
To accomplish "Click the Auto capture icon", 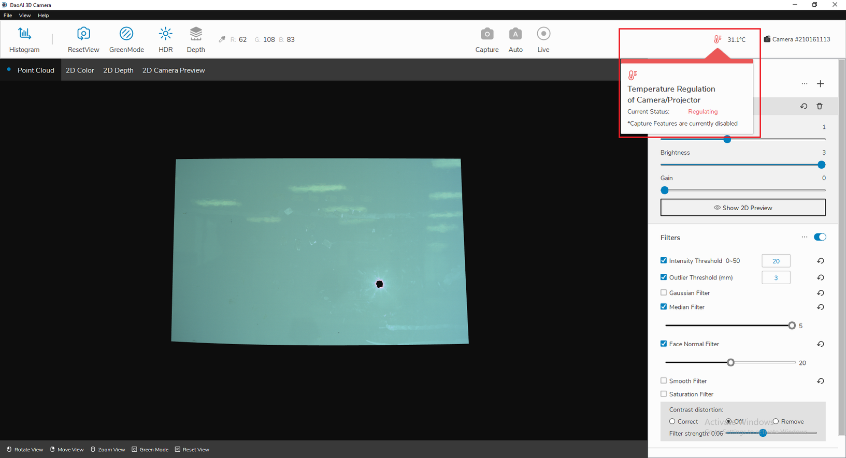I will tap(515, 39).
